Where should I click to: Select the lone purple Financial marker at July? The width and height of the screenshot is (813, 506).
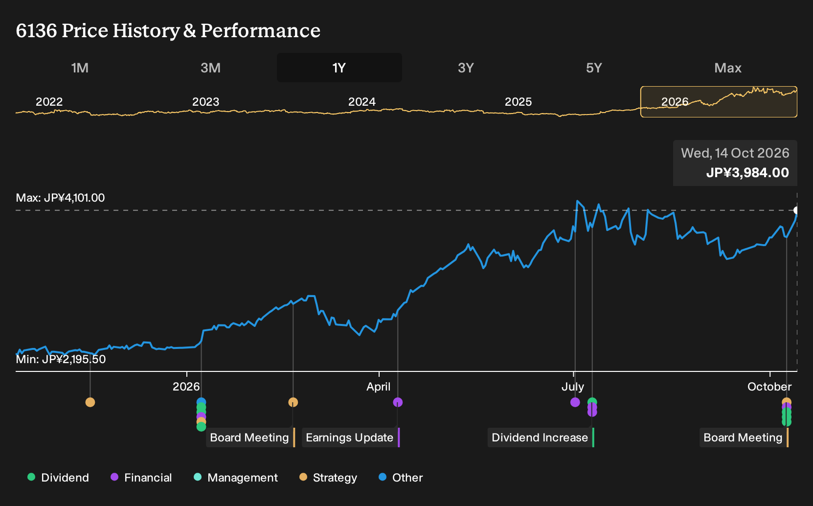[575, 402]
